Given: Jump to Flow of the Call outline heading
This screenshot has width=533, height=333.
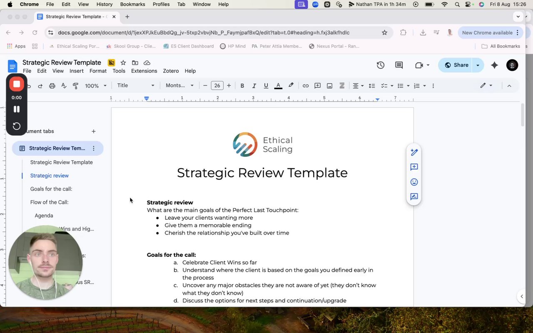Looking at the screenshot, I should pyautogui.click(x=50, y=202).
